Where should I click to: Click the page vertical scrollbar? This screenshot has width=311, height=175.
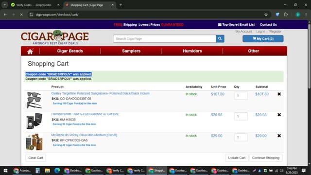(309, 56)
